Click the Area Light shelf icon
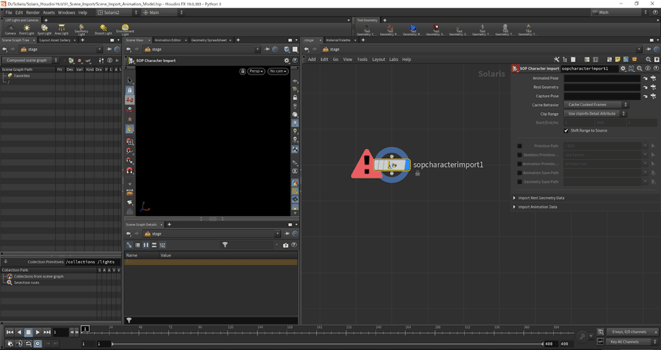Image resolution: width=661 pixels, height=350 pixels. coord(62,29)
